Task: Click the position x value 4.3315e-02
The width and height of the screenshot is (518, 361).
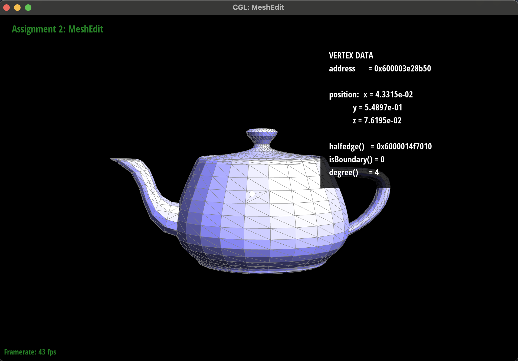Action: [x=394, y=94]
